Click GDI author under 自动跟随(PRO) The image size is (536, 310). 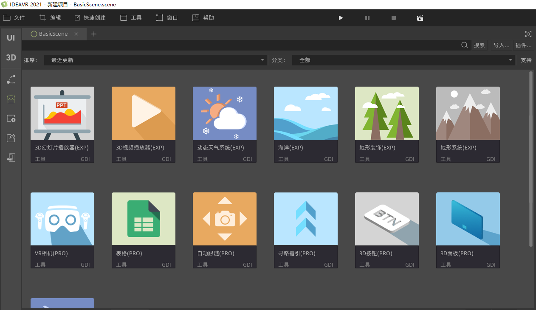pos(248,265)
